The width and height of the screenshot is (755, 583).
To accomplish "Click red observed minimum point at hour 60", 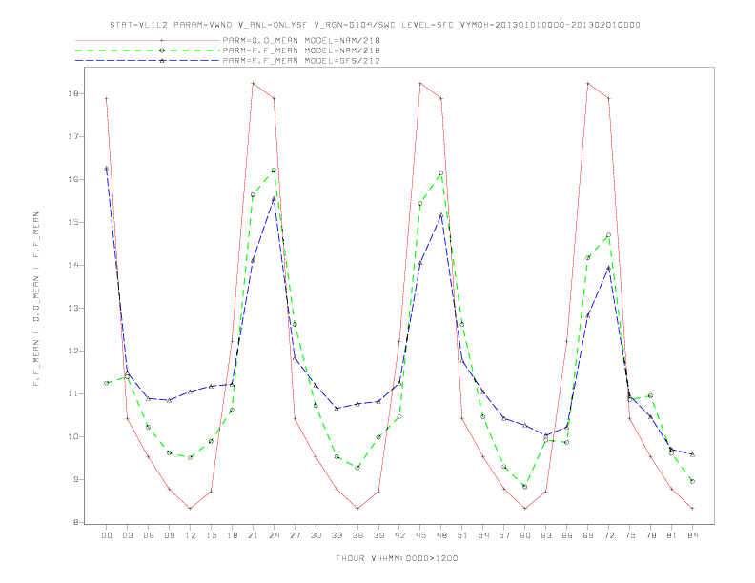I will point(525,509).
